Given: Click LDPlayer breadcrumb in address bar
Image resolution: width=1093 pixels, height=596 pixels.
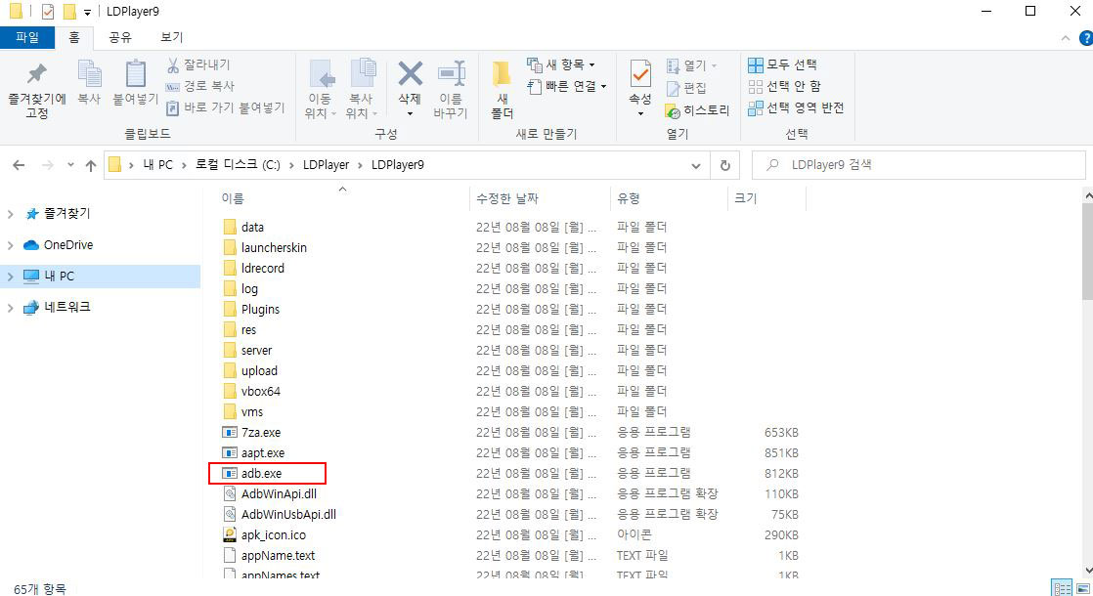Looking at the screenshot, I should click(326, 165).
